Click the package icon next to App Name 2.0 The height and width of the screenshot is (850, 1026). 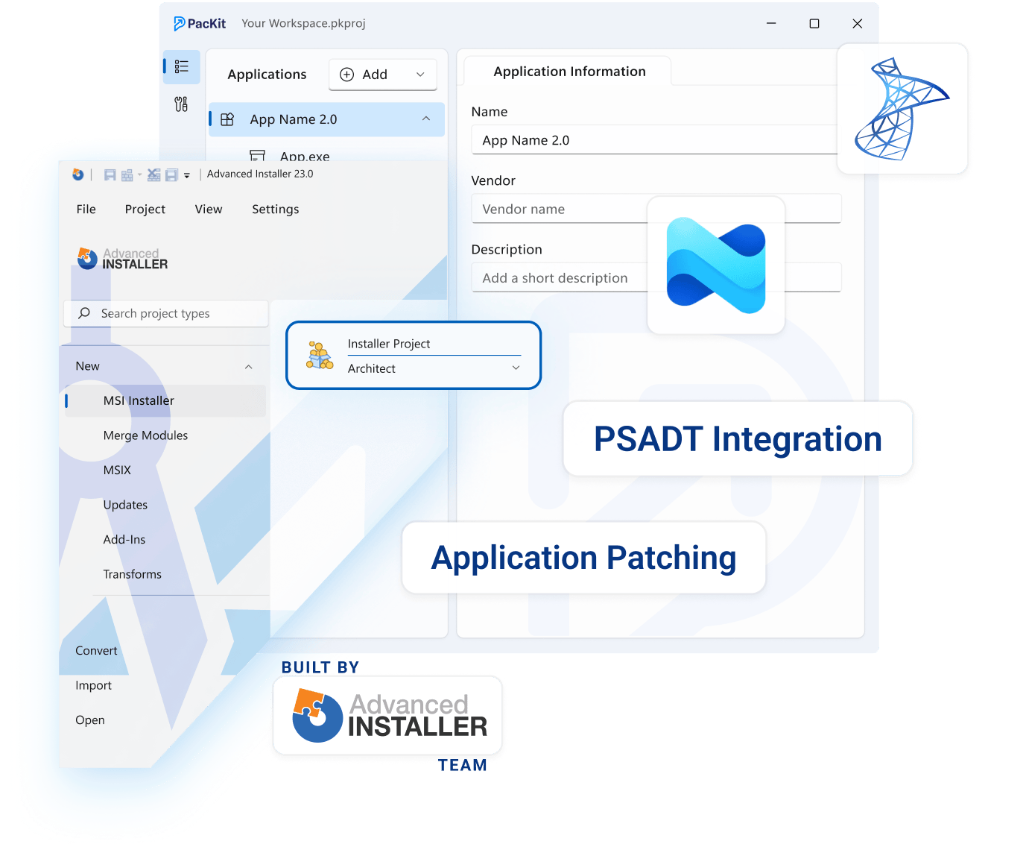pyautogui.click(x=227, y=119)
